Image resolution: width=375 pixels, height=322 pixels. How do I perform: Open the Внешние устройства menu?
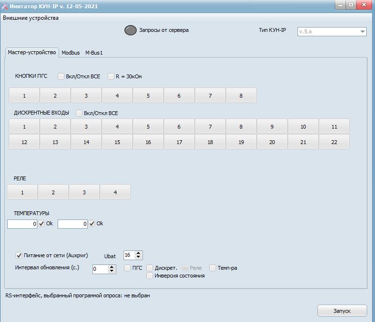point(31,18)
